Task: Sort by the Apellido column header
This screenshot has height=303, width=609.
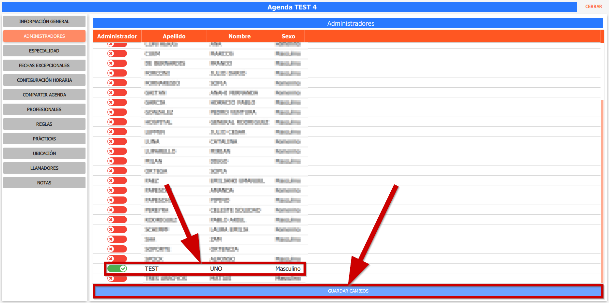Action: tap(174, 36)
